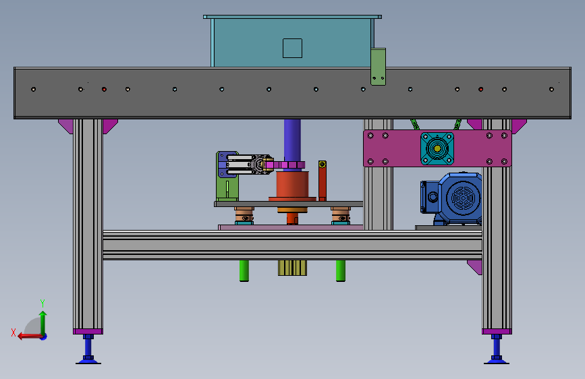Select the left blue leveling foot
Viewport: 585px width, 379px height.
pyautogui.click(x=88, y=349)
